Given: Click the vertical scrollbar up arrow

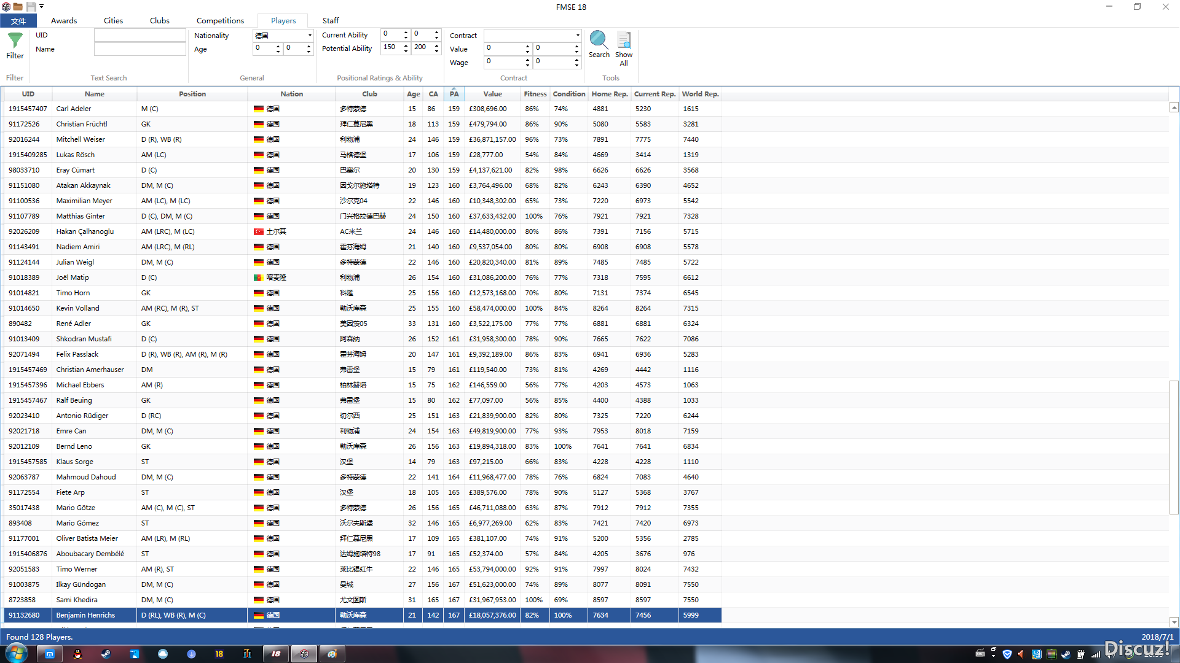Looking at the screenshot, I should coord(1174,107).
